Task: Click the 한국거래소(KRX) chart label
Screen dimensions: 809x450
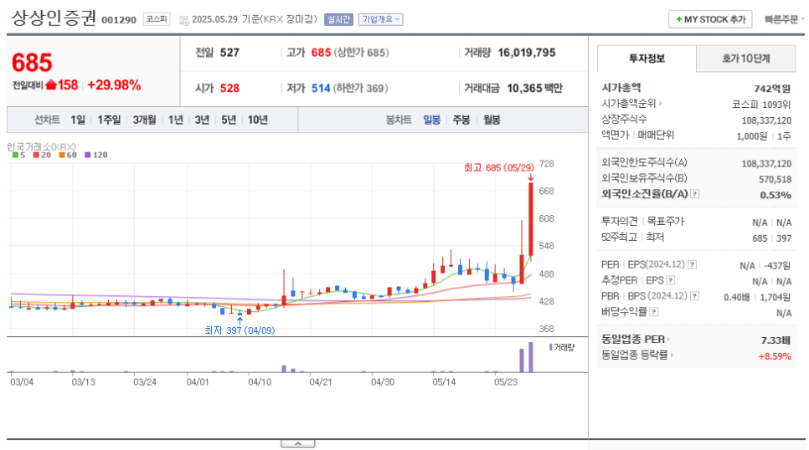Action: pyautogui.click(x=41, y=147)
